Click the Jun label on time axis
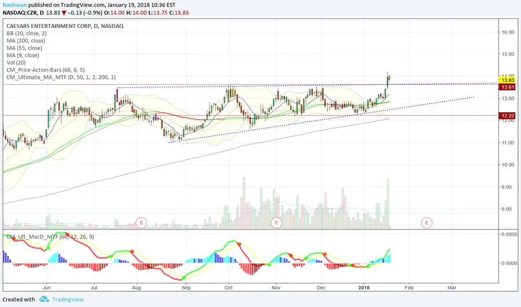 tap(46, 287)
